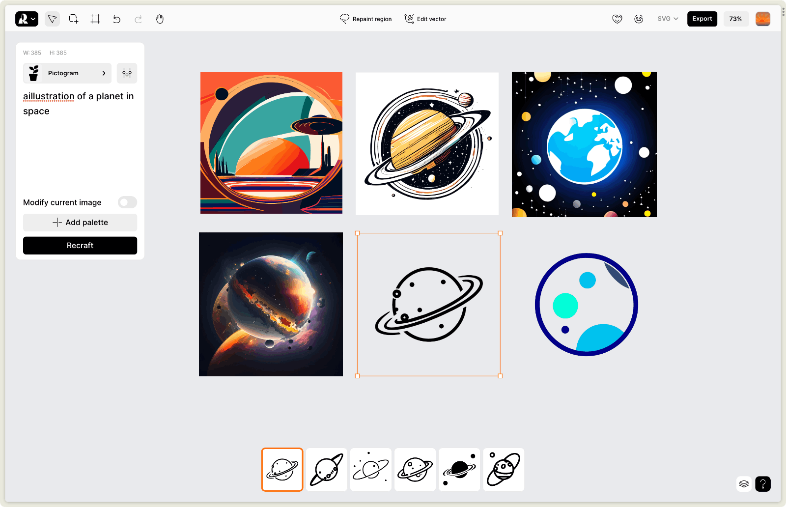Choose the fourth pictogram variant thumbnail
The image size is (786, 507).
point(415,470)
